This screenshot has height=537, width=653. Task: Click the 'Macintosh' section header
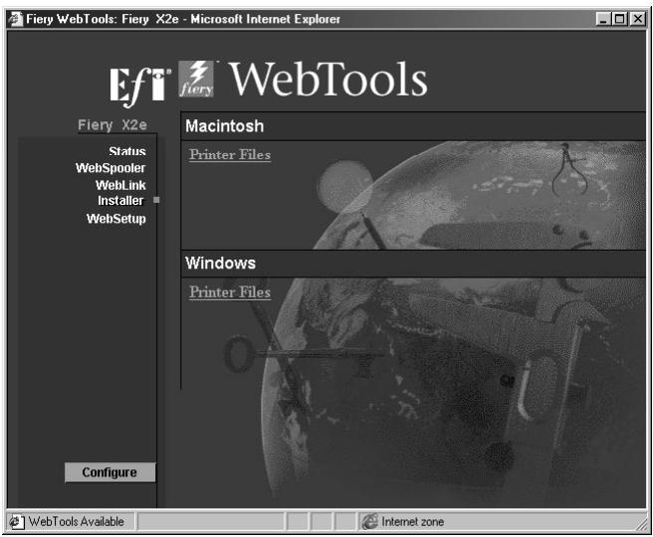point(225,126)
